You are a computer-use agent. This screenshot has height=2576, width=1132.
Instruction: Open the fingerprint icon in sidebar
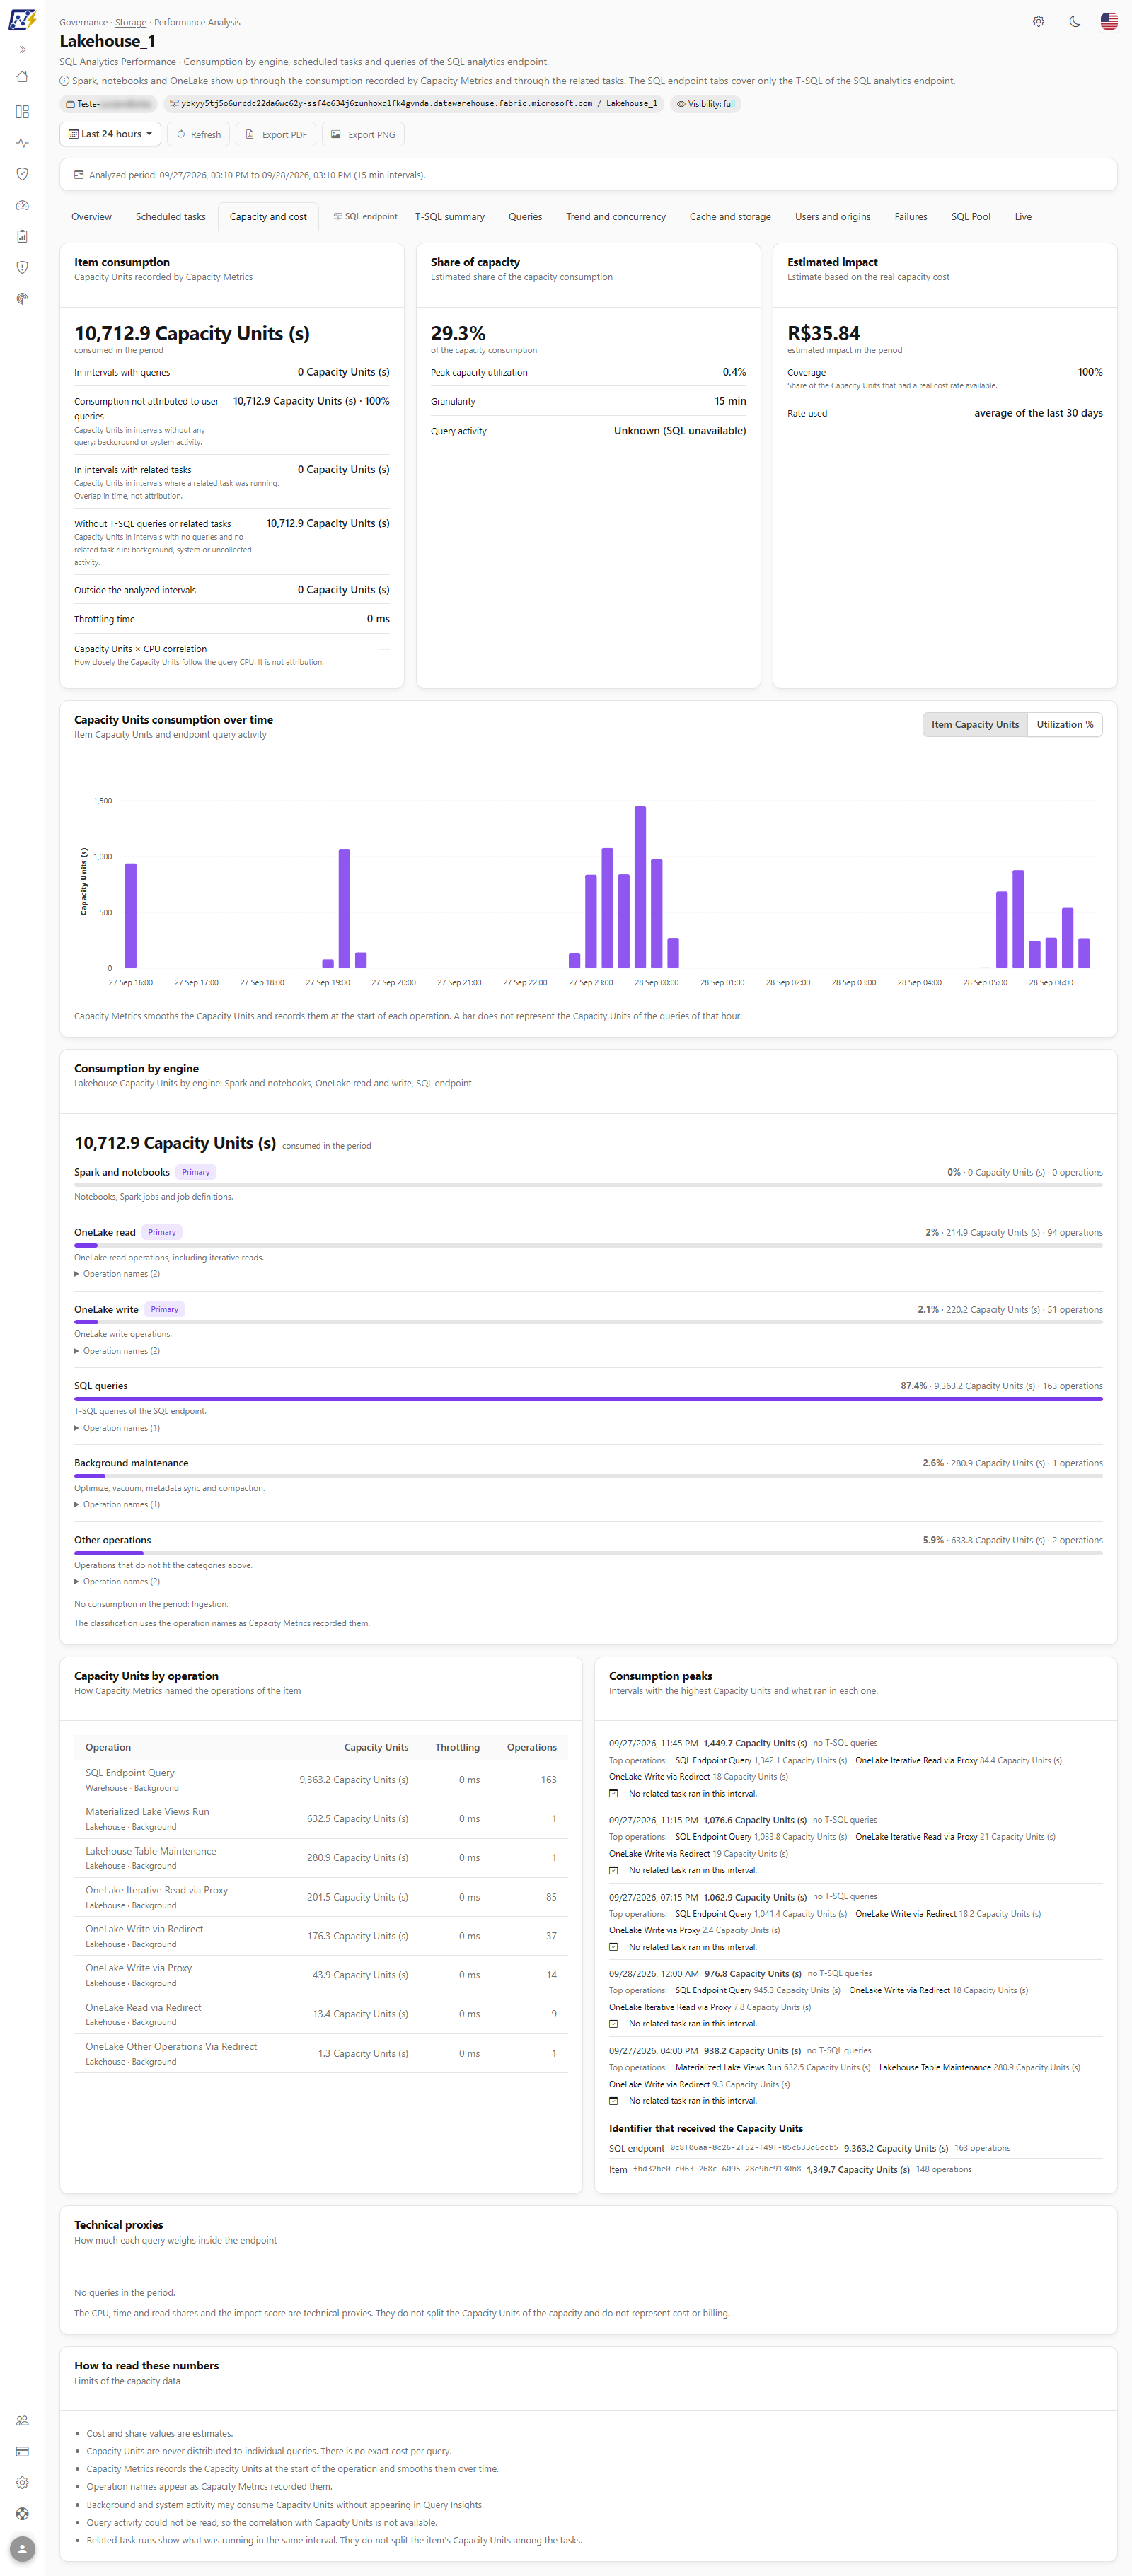coord(22,298)
